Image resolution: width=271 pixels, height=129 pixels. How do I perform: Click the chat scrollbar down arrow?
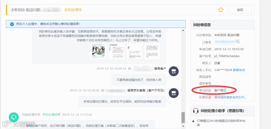[x=183, y=126]
